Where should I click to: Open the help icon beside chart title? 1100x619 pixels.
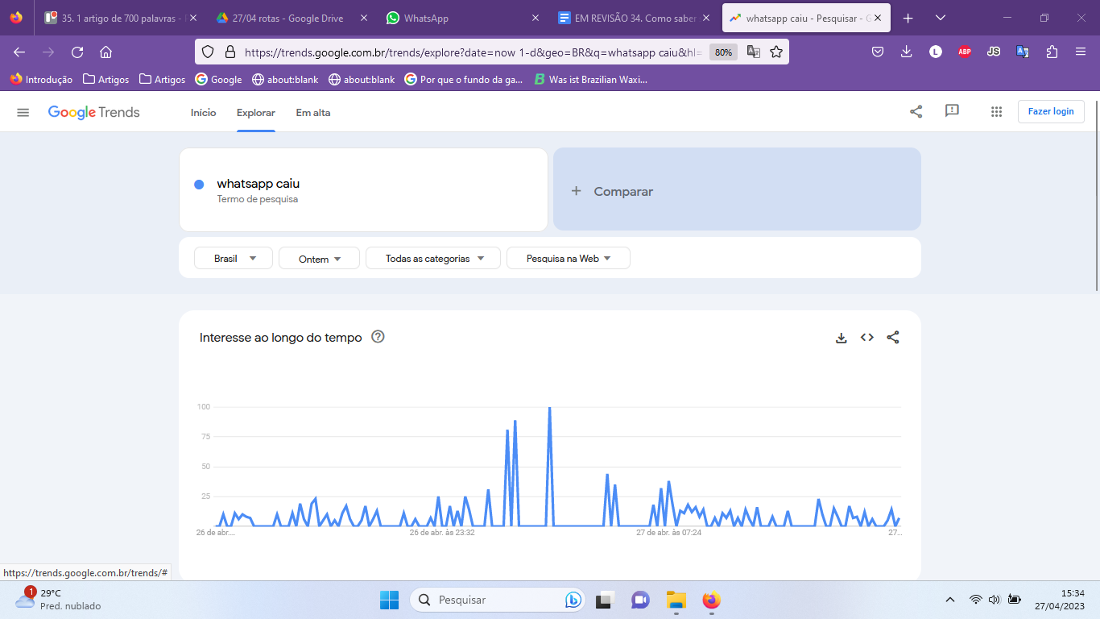click(x=378, y=337)
